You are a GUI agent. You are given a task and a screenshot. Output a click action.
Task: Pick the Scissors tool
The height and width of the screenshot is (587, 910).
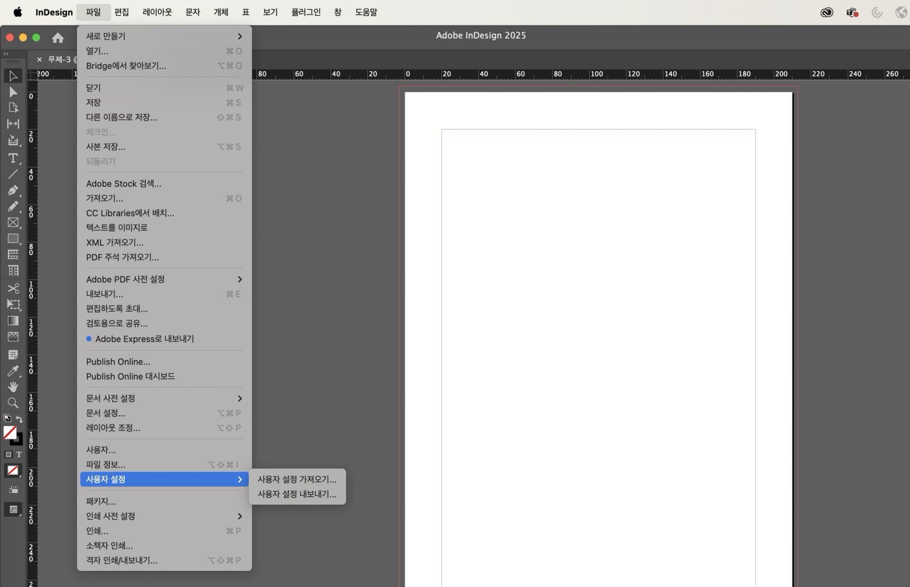click(13, 288)
